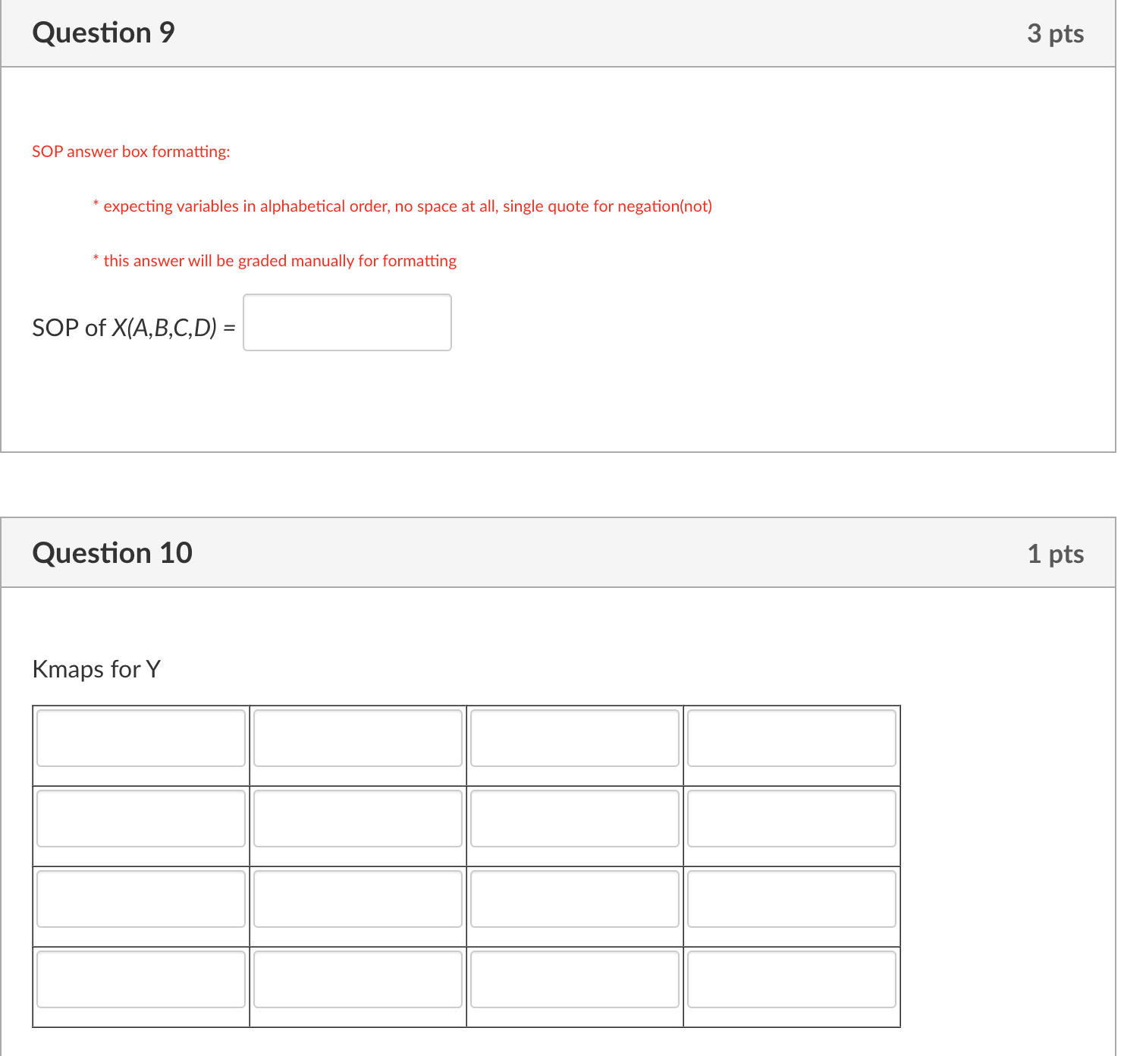Click the first cell in the Kmap second row
This screenshot has width=1124, height=1056.
[x=141, y=819]
